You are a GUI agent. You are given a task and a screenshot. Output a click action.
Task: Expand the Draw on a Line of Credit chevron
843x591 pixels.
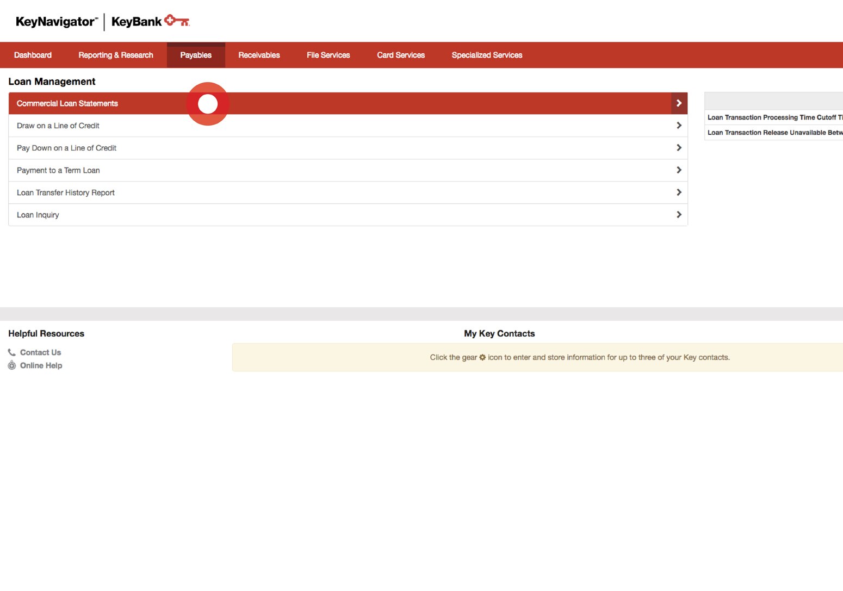tap(679, 125)
